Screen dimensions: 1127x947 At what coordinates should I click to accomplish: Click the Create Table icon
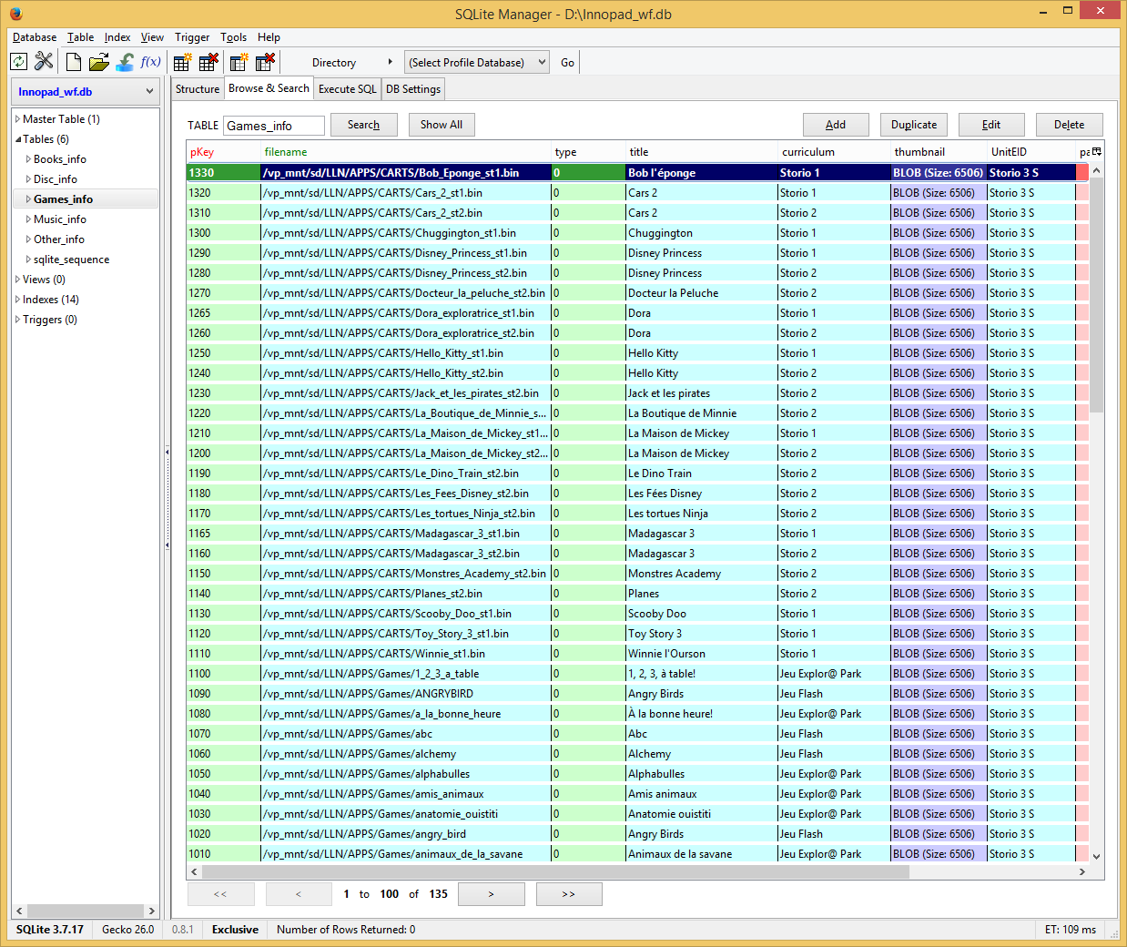[182, 62]
